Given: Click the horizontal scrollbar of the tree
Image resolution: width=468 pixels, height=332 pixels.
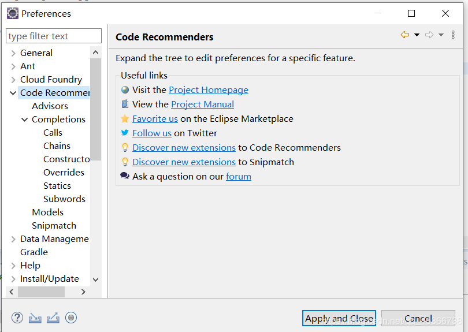Looking at the screenshot, I should [42, 292].
